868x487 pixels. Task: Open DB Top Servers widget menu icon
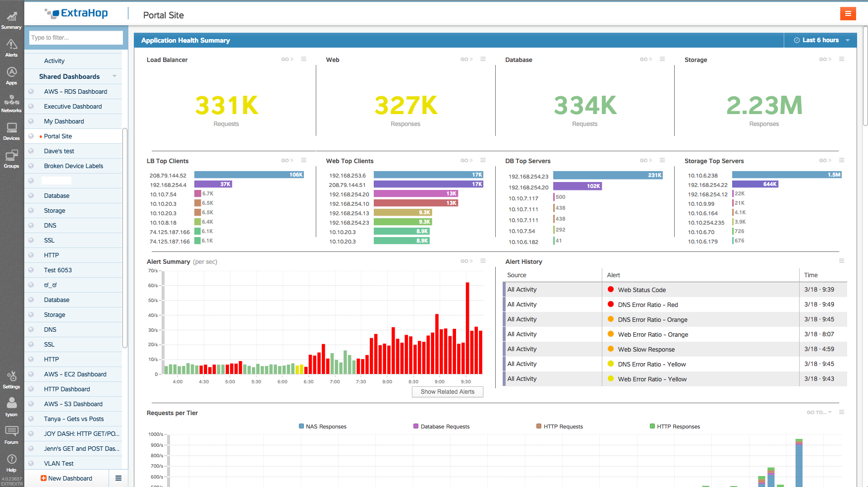click(x=662, y=160)
